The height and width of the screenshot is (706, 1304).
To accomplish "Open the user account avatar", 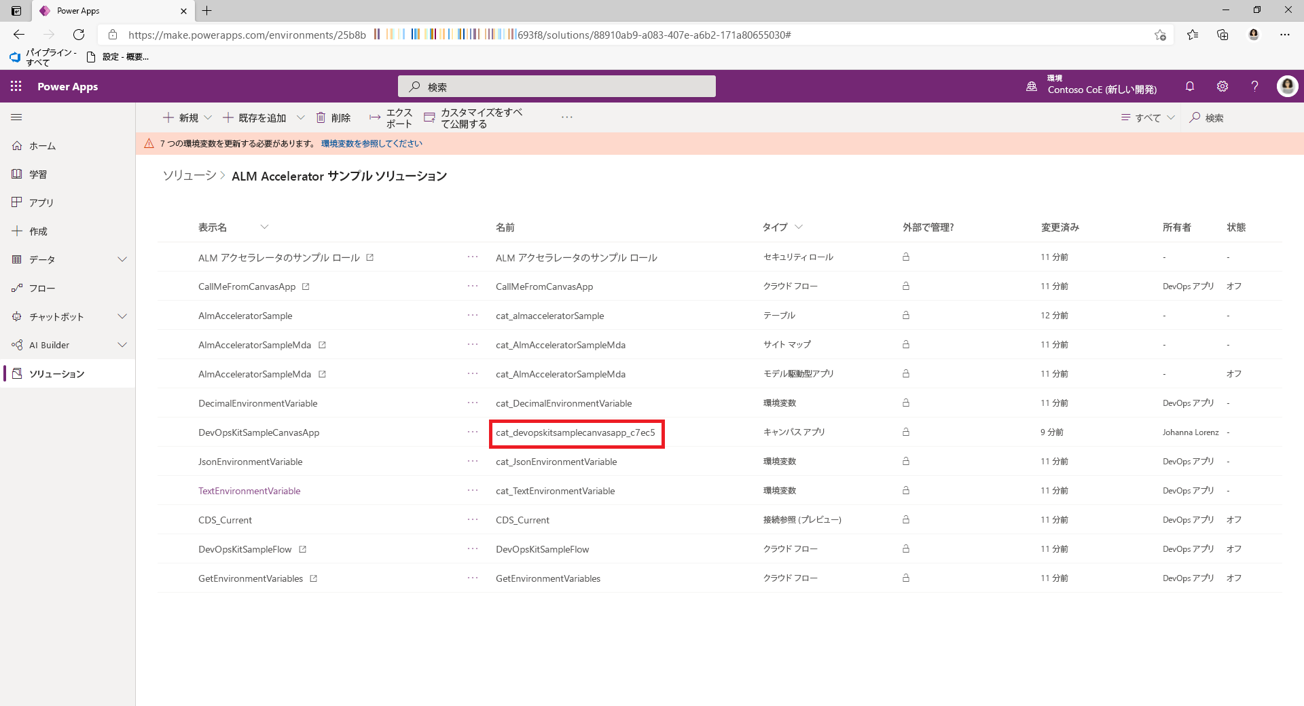I will tap(1287, 86).
